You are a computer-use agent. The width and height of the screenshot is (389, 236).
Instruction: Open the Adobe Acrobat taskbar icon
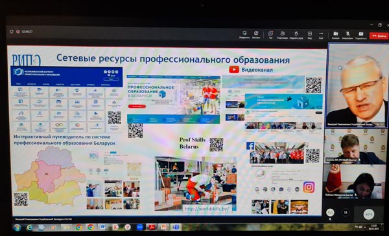point(152,227)
